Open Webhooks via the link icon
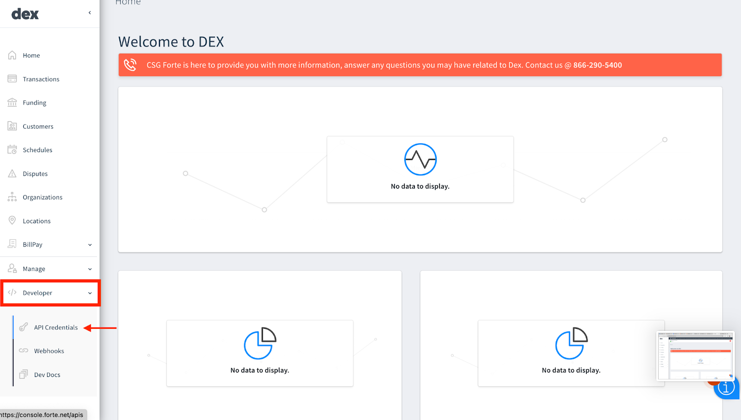The height and width of the screenshot is (420, 741). (x=23, y=351)
